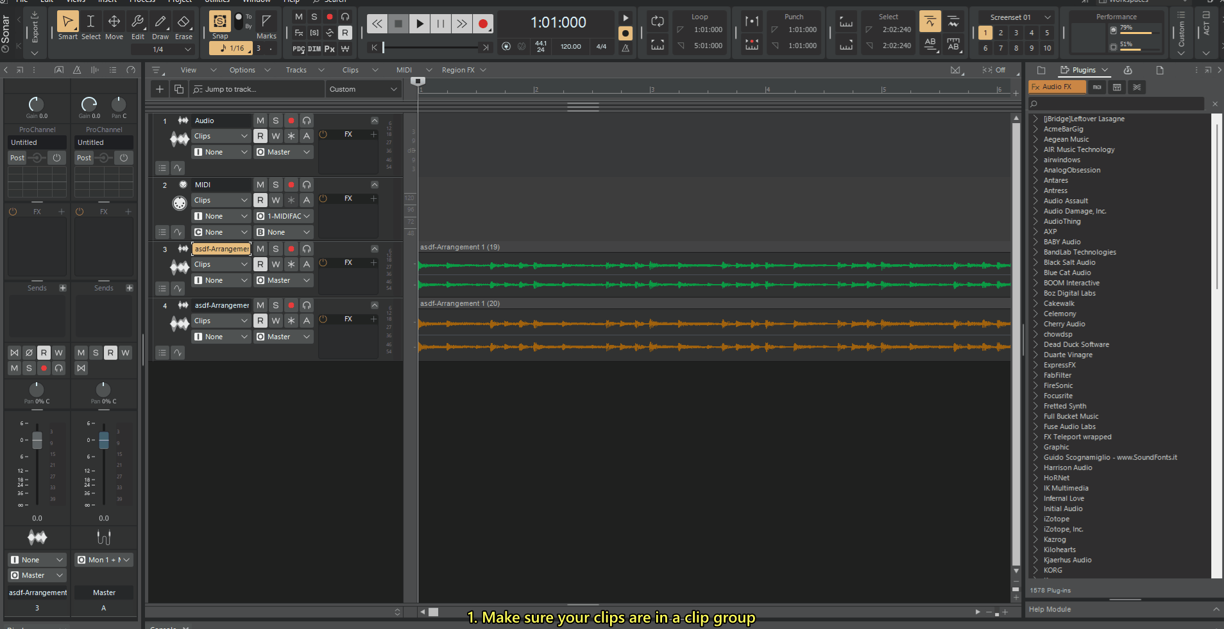The height and width of the screenshot is (629, 1224).
Task: Click the Play button in transport
Action: [x=420, y=24]
